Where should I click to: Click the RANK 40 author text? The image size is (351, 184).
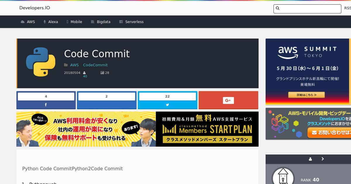click(310, 180)
